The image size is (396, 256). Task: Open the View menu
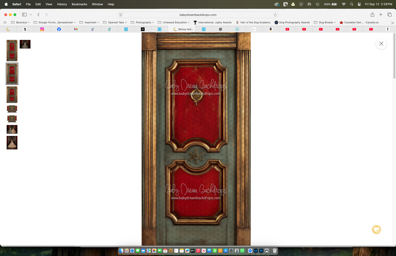pyautogui.click(x=49, y=4)
